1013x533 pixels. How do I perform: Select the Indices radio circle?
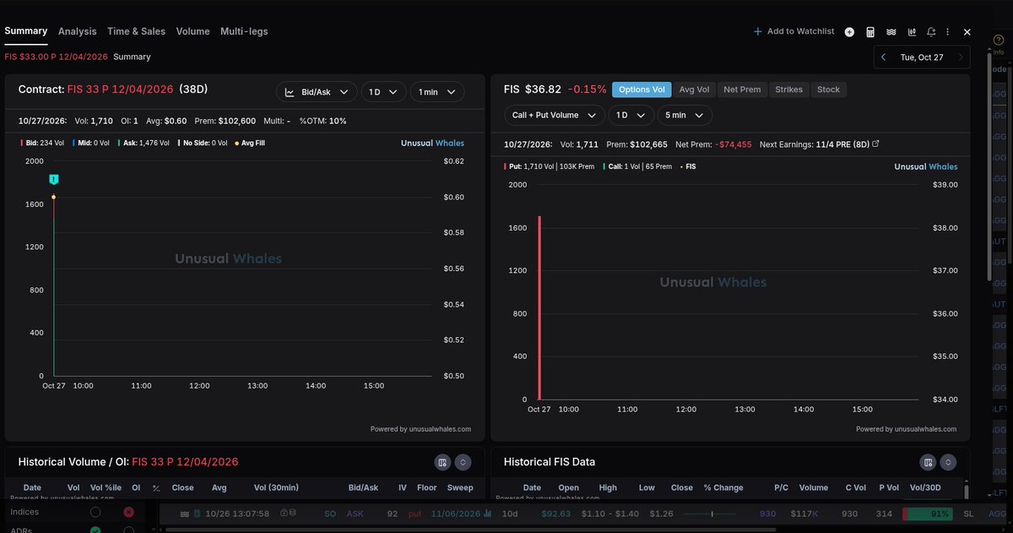95,513
